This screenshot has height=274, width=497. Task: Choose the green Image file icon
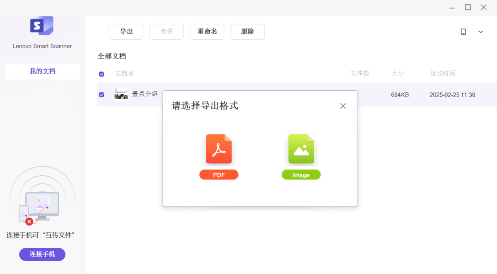[301, 149]
